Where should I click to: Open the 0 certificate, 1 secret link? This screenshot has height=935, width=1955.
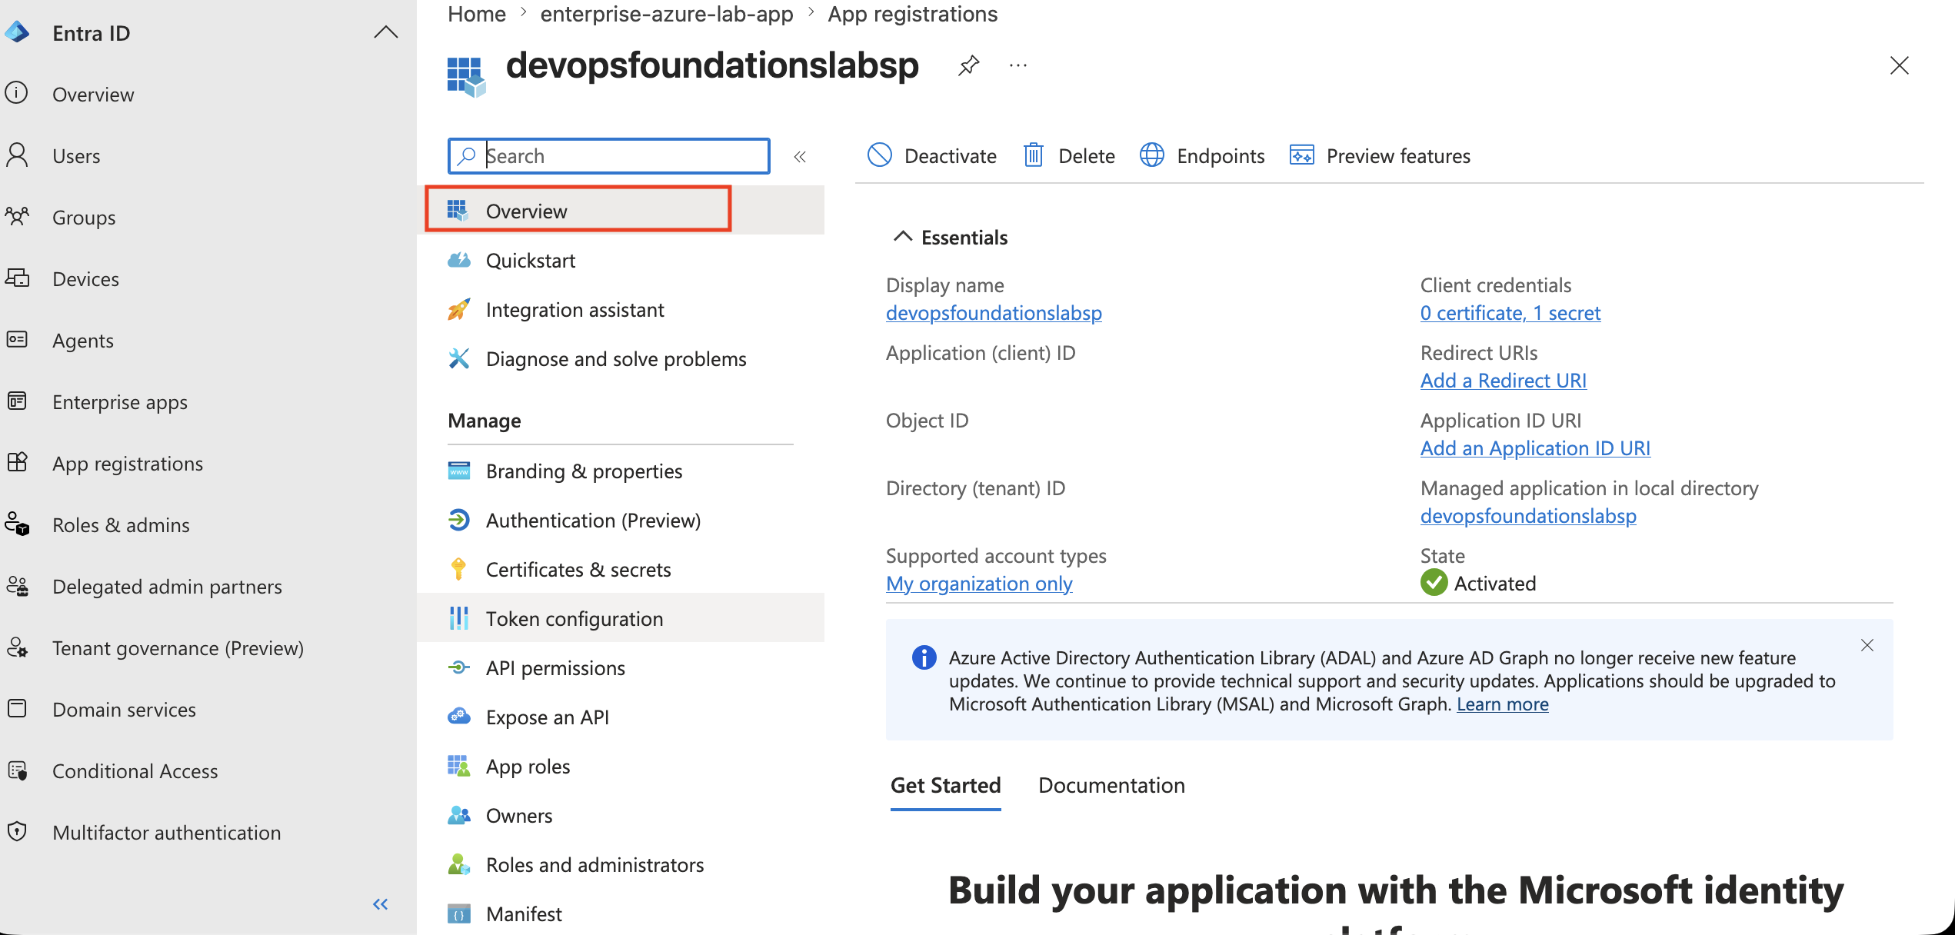tap(1510, 313)
